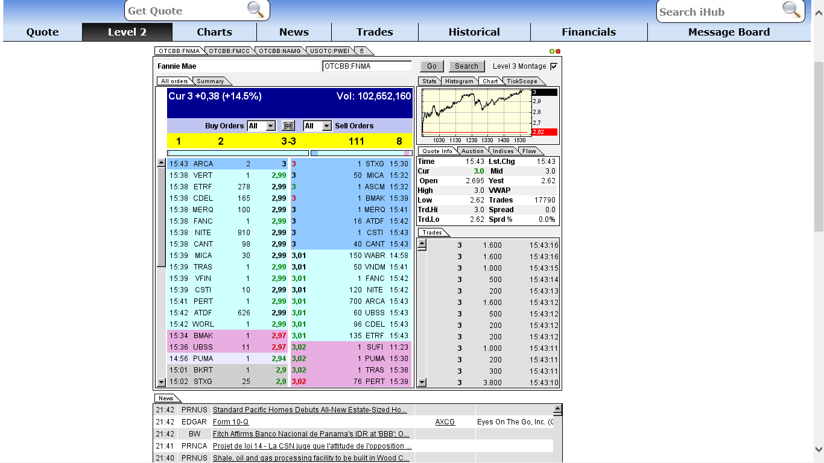Image resolution: width=824 pixels, height=463 pixels.
Task: Click the up arrow of the Trades scrollbar
Action: click(x=422, y=244)
